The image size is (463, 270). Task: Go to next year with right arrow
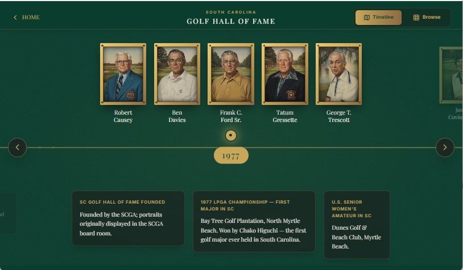pos(445,147)
